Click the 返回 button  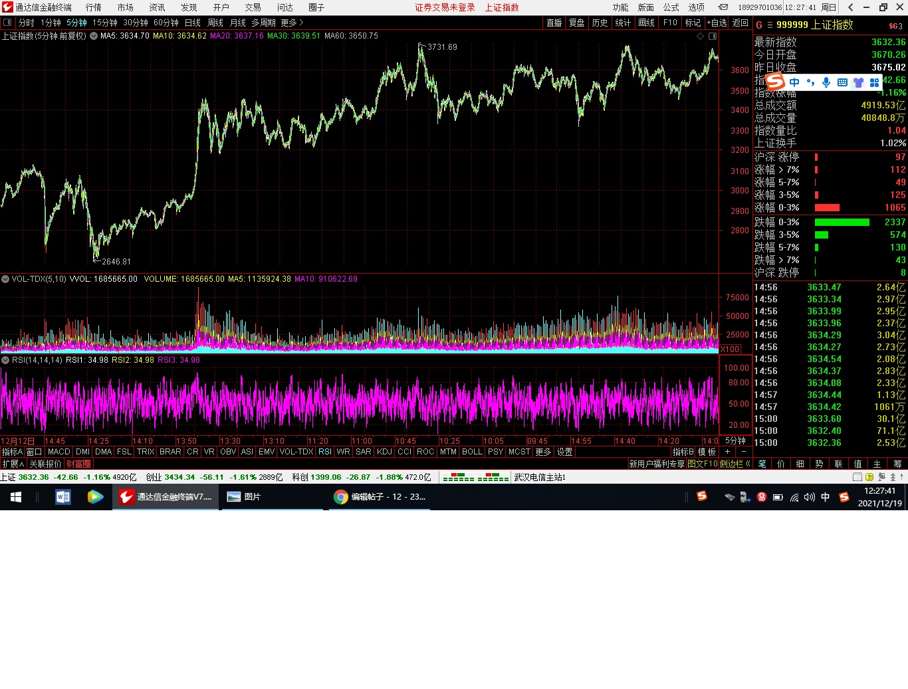click(x=740, y=23)
